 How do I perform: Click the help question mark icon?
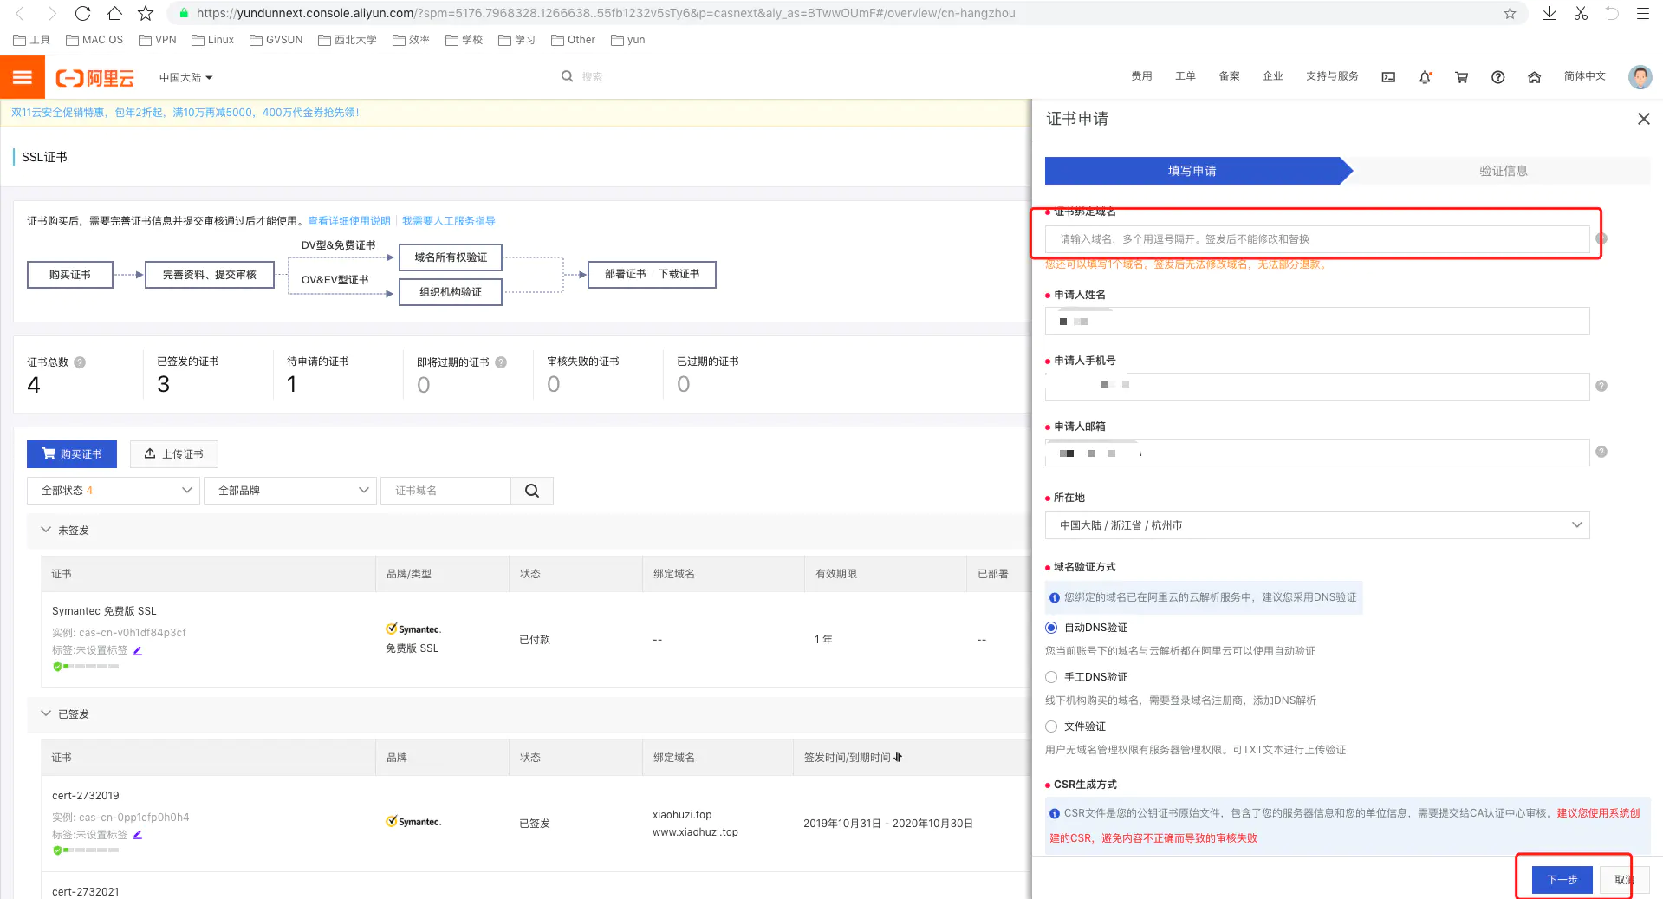(1497, 77)
